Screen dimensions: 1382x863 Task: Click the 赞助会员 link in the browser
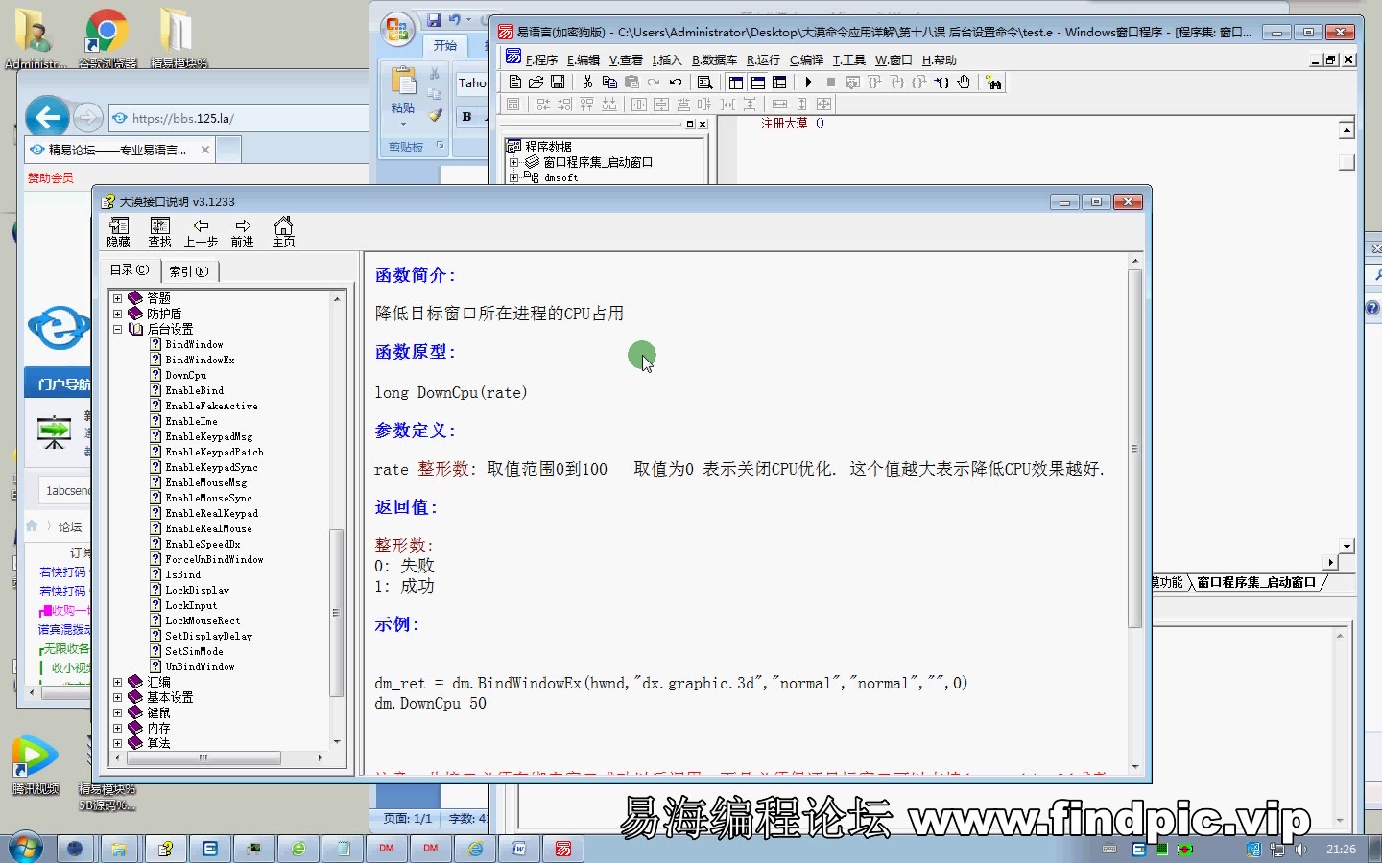pos(50,177)
